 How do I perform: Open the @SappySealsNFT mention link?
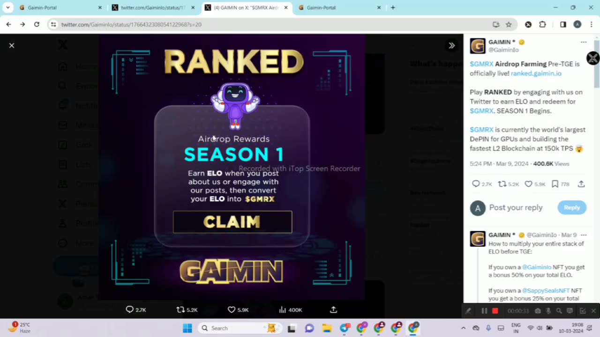(x=546, y=291)
